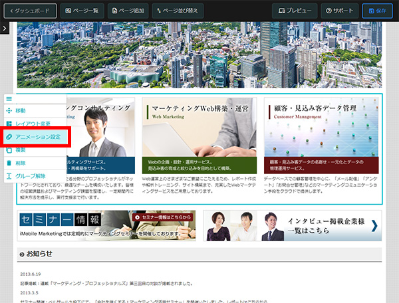Click the グループ解除 ungroup icon
This screenshot has width=399, height=303.
tap(9, 175)
